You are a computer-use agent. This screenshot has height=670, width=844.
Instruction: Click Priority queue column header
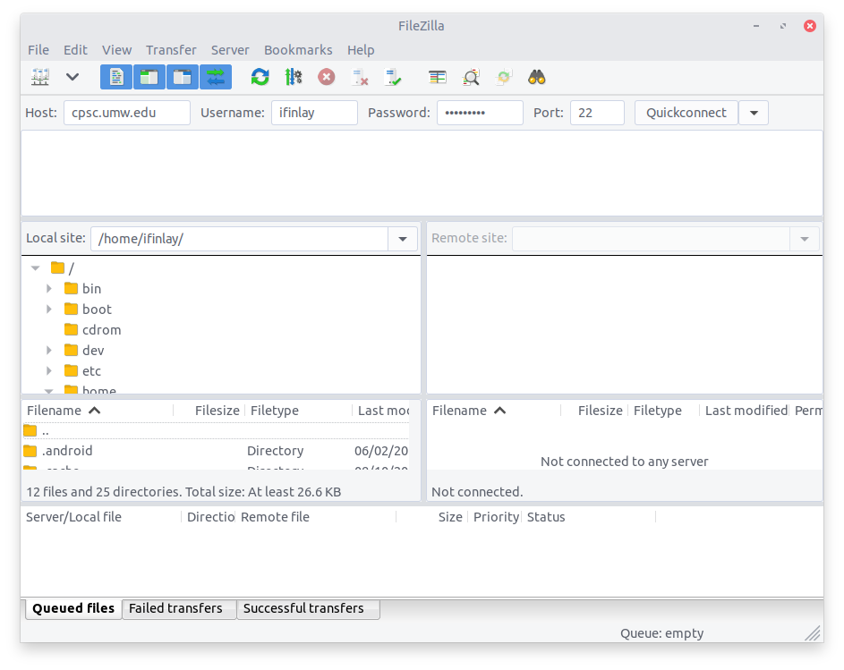[495, 517]
